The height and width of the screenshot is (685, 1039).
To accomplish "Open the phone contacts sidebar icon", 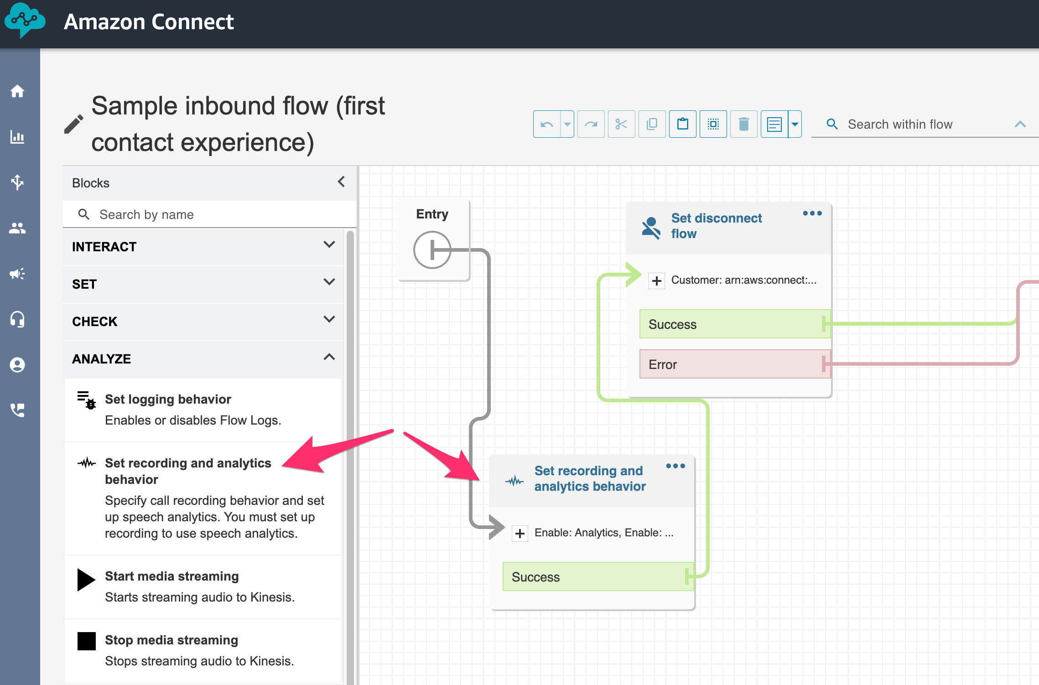I will 17,410.
